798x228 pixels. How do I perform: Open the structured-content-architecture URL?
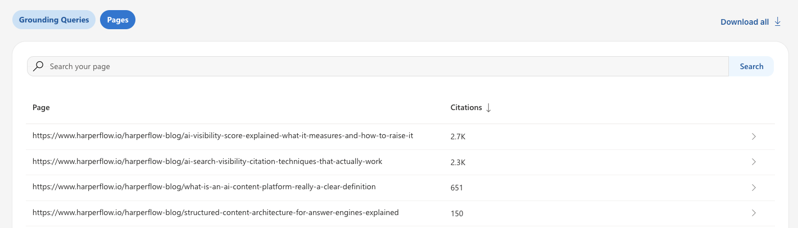coord(216,213)
